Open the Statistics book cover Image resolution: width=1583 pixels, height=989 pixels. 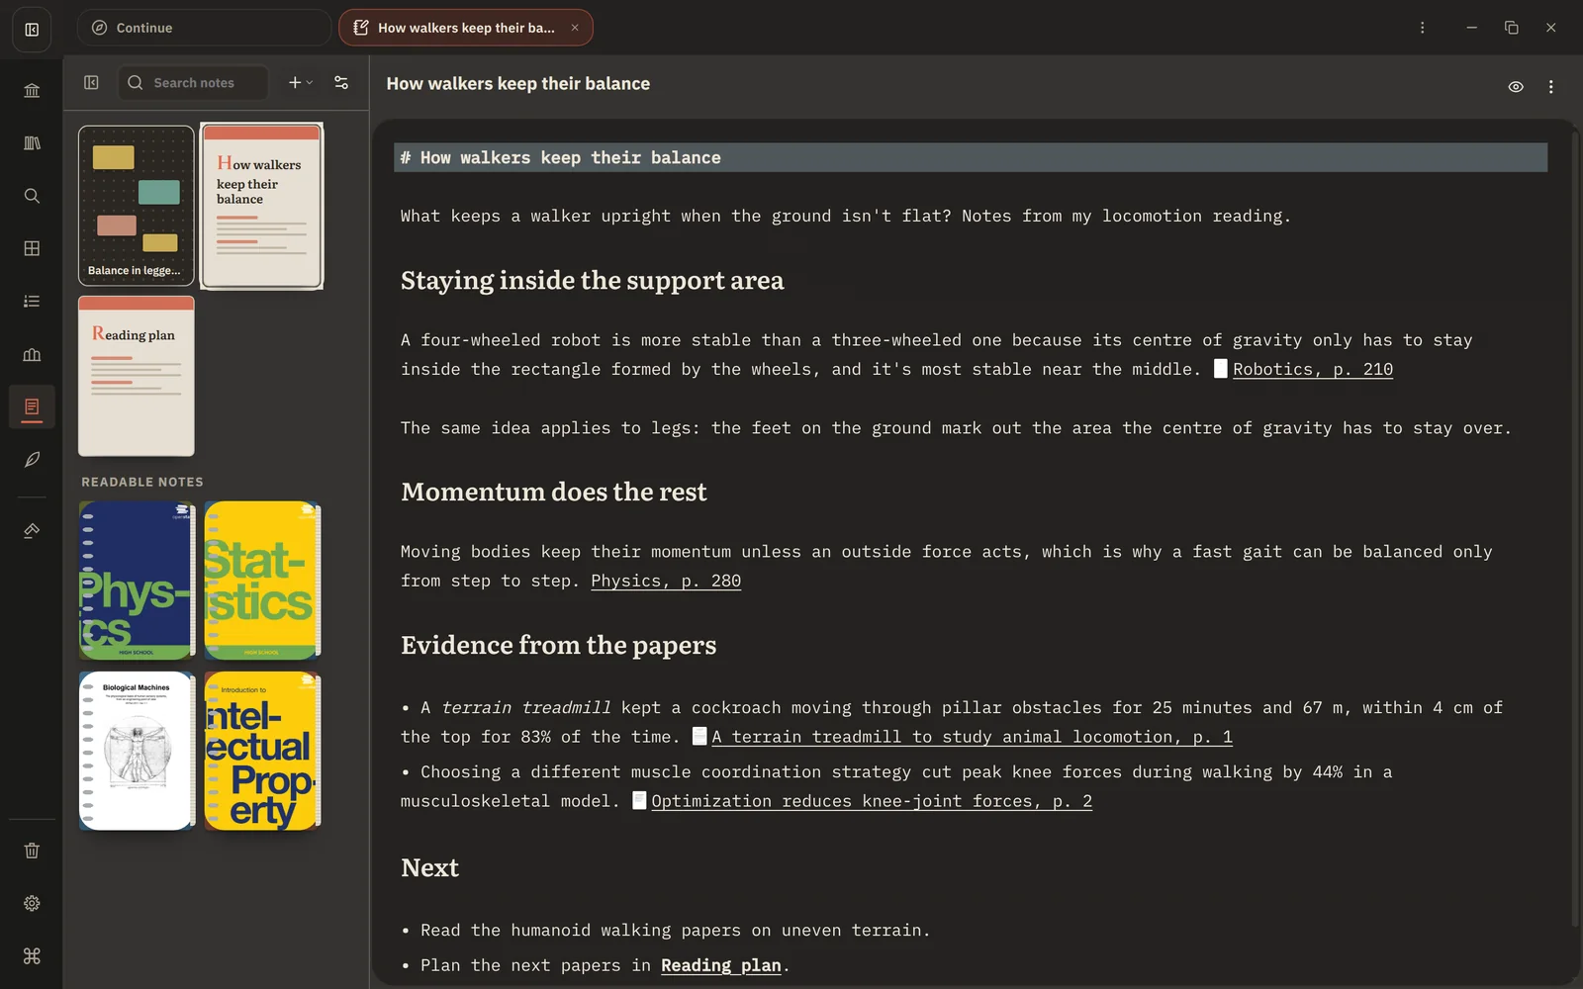pyautogui.click(x=262, y=581)
